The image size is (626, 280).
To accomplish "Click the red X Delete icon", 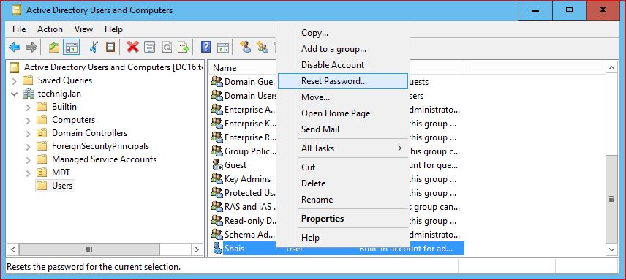I will click(x=132, y=47).
